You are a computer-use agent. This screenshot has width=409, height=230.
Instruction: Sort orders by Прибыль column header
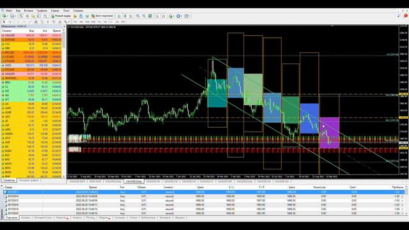click(397, 187)
